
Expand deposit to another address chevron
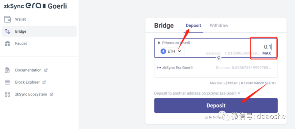pos(239,93)
